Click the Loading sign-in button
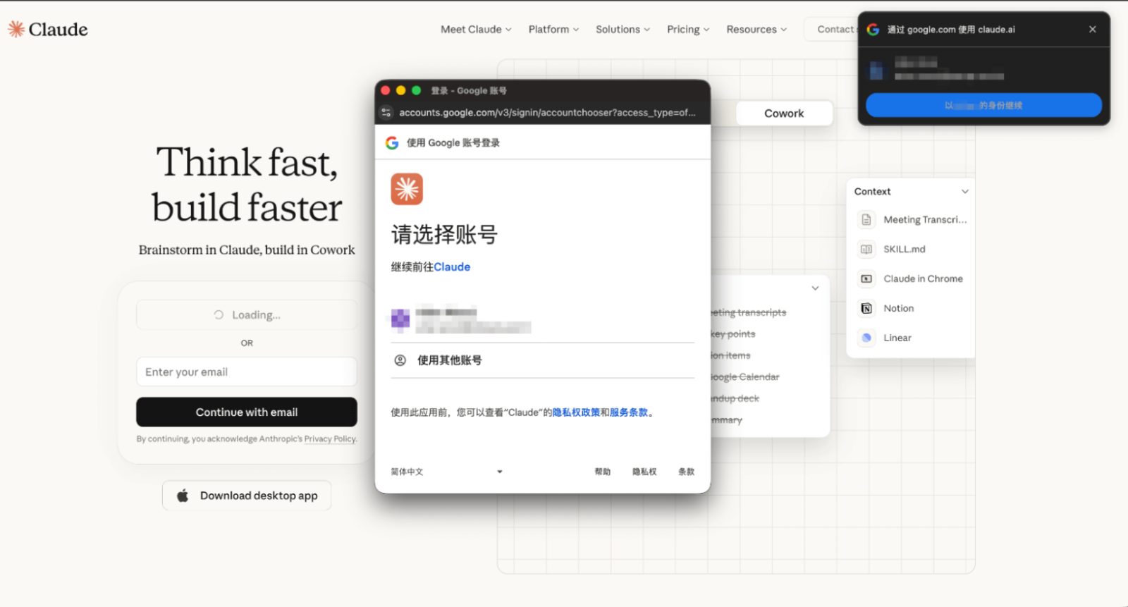This screenshot has width=1128, height=607. (247, 315)
